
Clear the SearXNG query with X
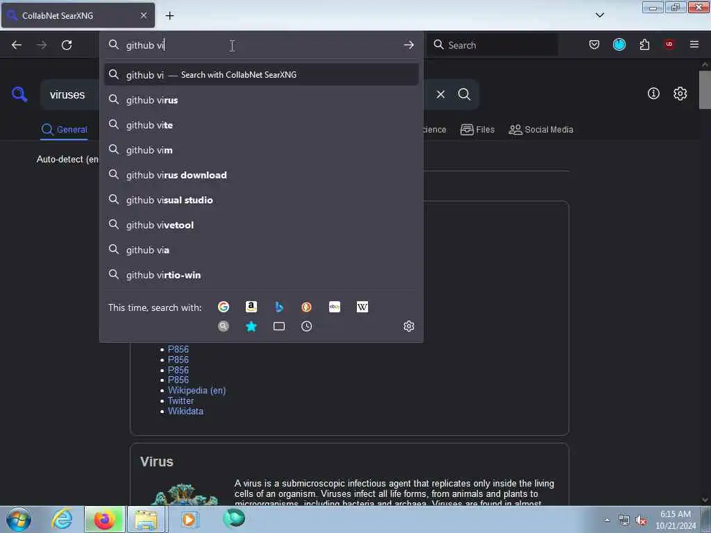click(x=440, y=94)
